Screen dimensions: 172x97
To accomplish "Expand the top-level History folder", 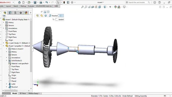I will tap(3, 22).
